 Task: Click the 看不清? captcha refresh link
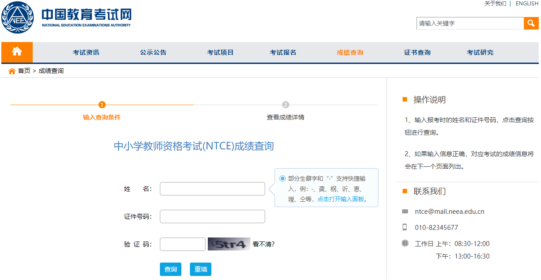(x=264, y=244)
